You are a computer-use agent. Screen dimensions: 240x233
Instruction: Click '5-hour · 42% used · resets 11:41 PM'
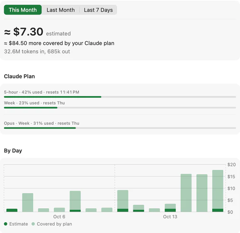(x=41, y=92)
